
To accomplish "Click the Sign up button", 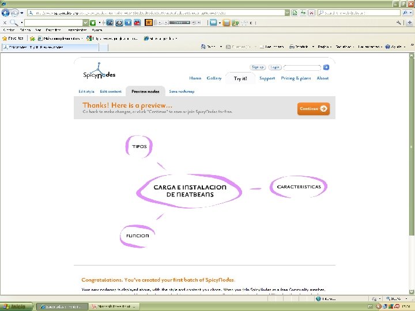I will tap(258, 67).
